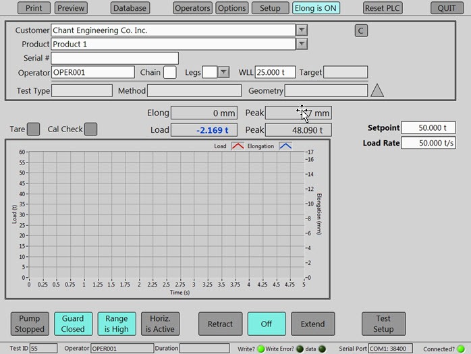
Task: Click the Test Type field
Action: click(82, 90)
